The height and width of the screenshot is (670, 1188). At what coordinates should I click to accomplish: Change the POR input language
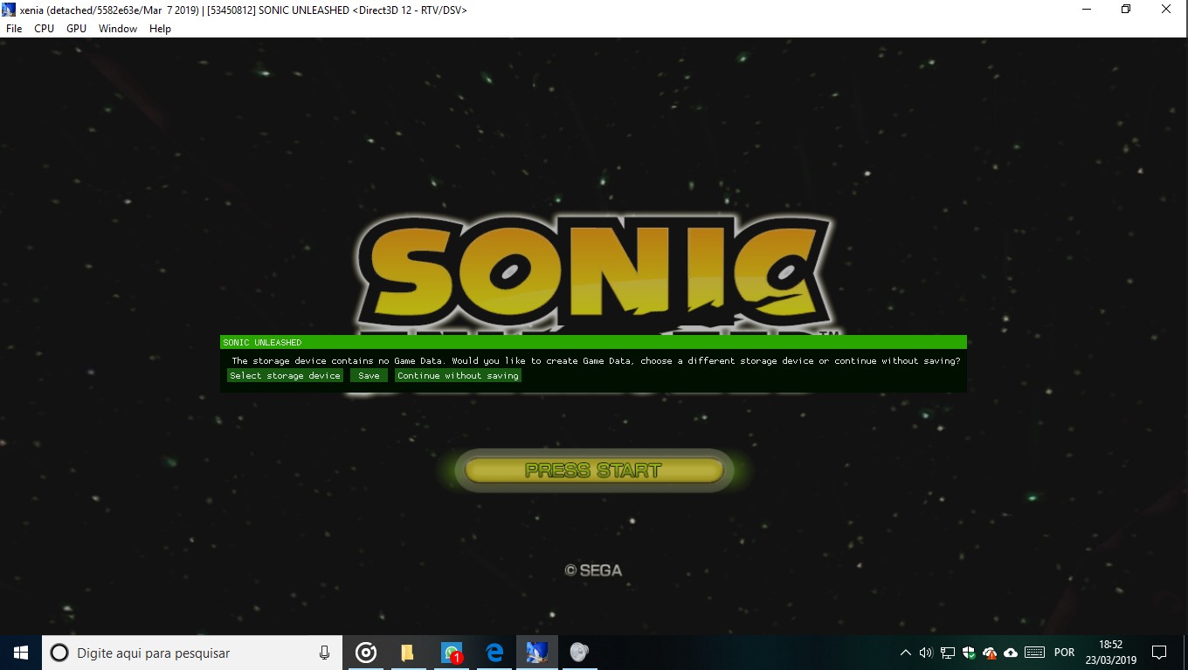[x=1064, y=653]
